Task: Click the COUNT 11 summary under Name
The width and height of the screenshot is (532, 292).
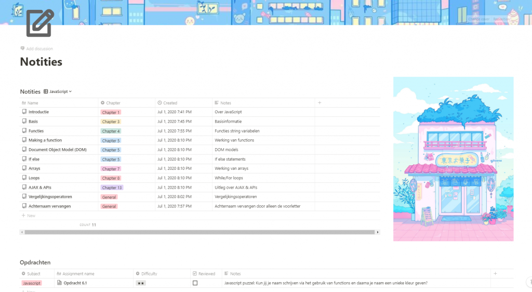Action: (x=88, y=225)
